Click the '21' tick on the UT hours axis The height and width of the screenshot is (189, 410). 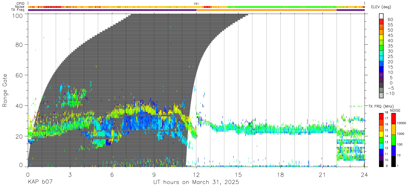322,174
